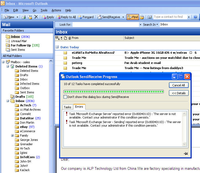The height and width of the screenshot is (173, 200).
Task: Sort by Attachment paperclip column header
Action: (70, 38)
